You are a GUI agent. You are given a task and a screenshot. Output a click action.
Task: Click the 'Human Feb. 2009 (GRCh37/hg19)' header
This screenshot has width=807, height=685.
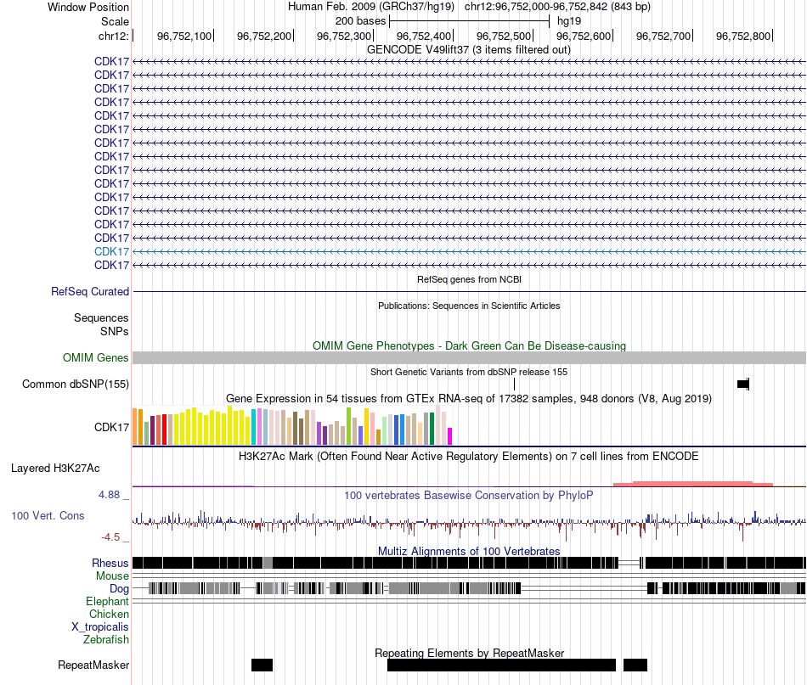pos(371,7)
